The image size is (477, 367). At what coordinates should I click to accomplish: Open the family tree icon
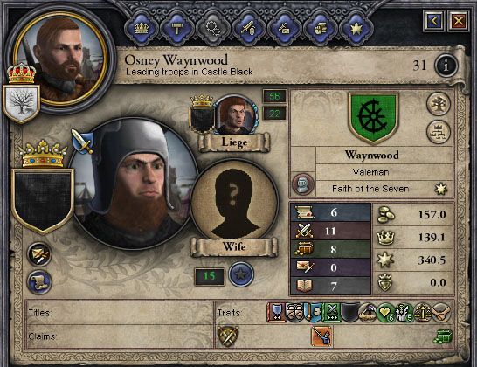tap(439, 104)
